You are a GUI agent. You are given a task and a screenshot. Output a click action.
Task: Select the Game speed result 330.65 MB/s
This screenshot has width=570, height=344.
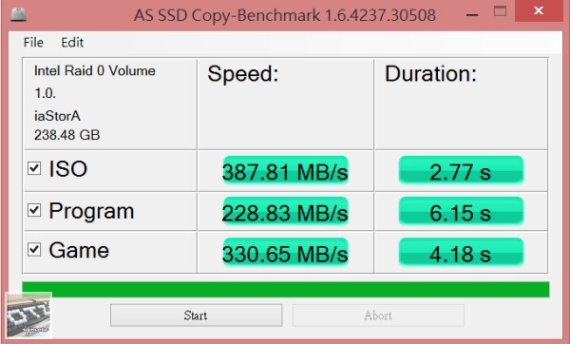285,253
